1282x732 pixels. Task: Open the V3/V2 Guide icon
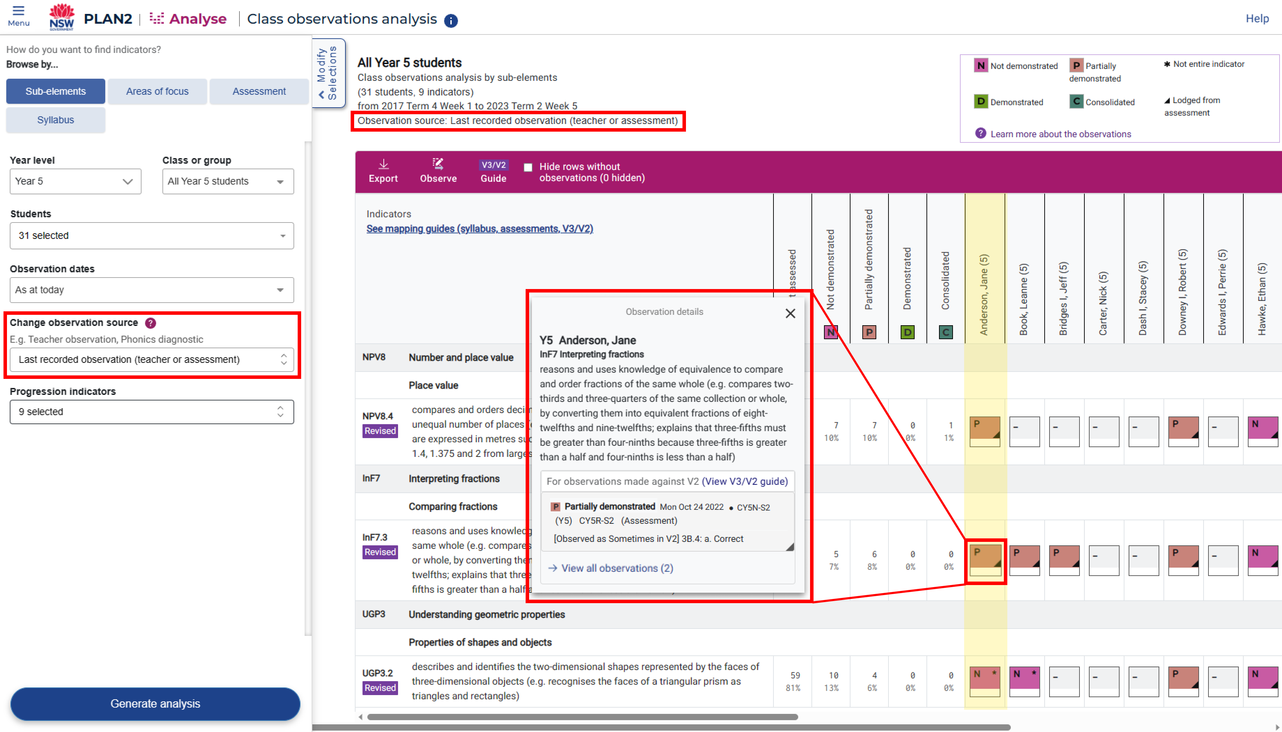click(493, 165)
